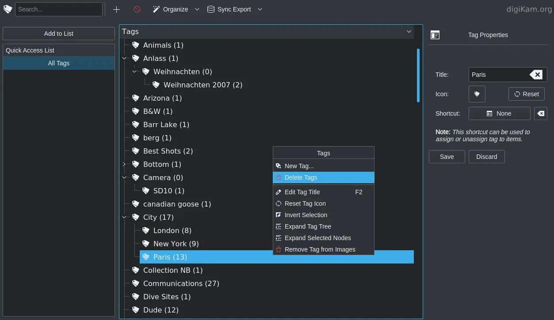
Task: Open the Organize dropdown arrow
Action: pos(196,9)
